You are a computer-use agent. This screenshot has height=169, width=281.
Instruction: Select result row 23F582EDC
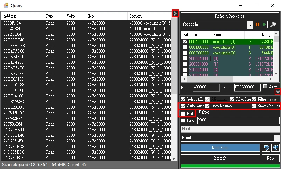pos(86,113)
